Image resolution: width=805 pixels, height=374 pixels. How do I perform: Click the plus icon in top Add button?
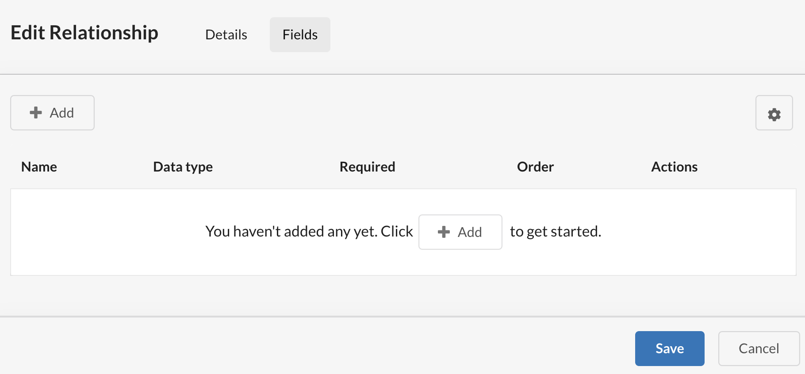(36, 113)
